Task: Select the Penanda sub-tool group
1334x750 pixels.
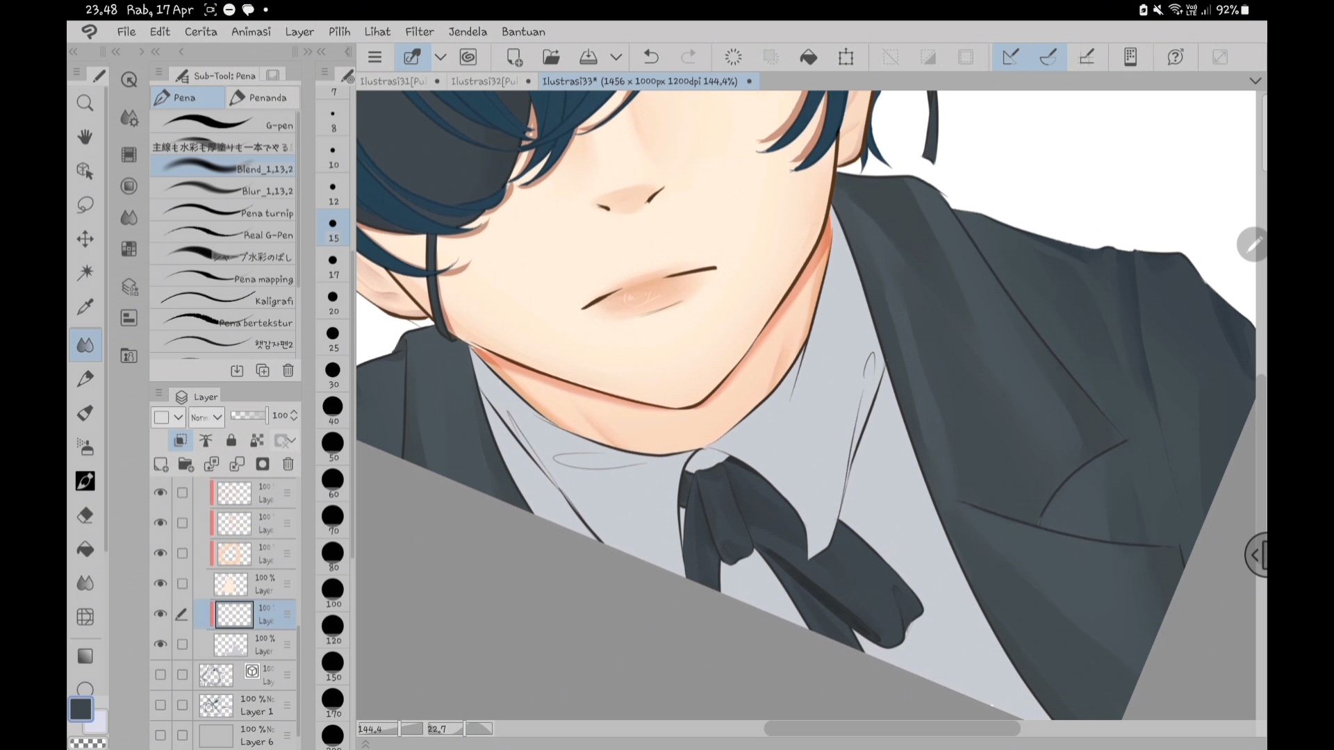Action: pyautogui.click(x=263, y=98)
